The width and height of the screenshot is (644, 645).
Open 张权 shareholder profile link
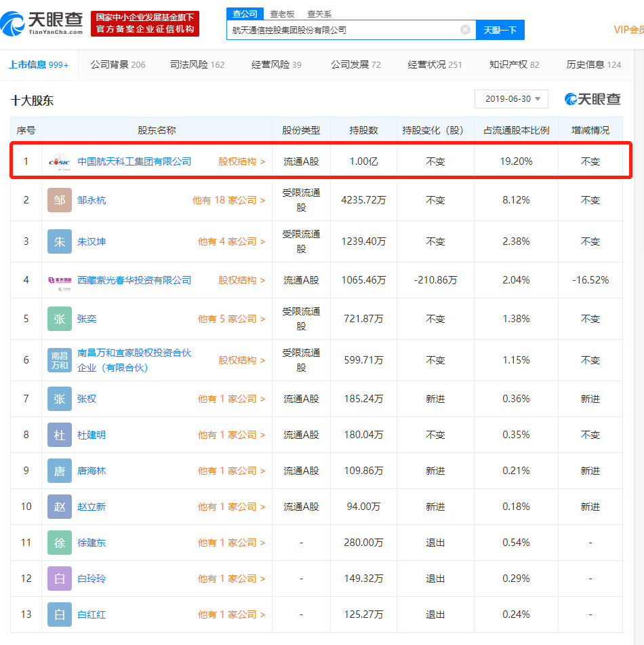[87, 399]
